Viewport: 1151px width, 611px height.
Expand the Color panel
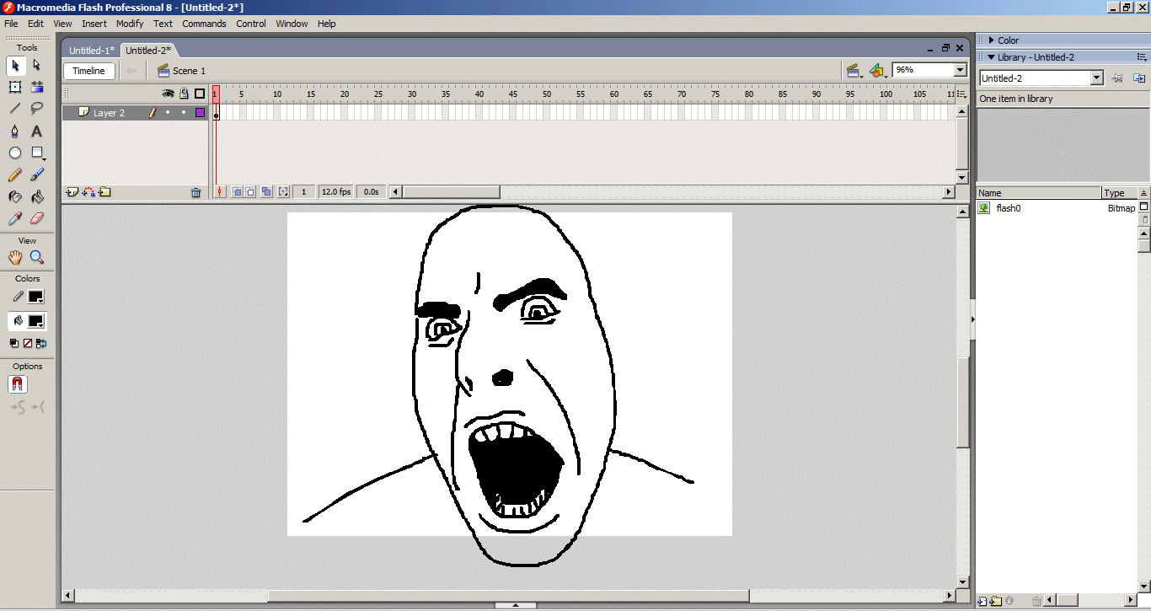pos(992,40)
